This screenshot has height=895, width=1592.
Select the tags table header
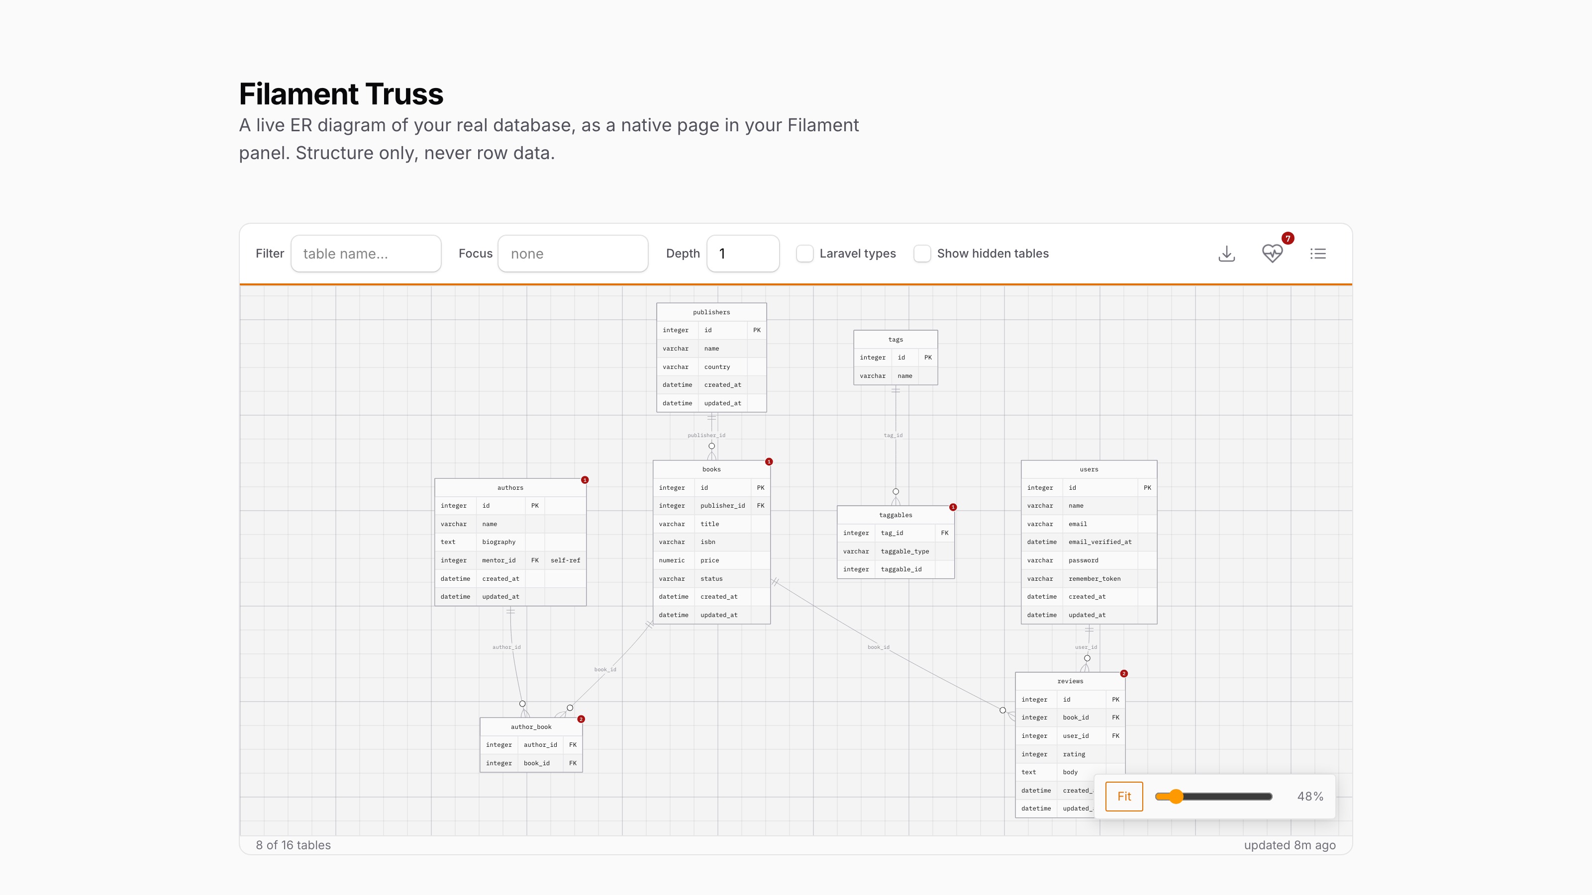click(895, 339)
